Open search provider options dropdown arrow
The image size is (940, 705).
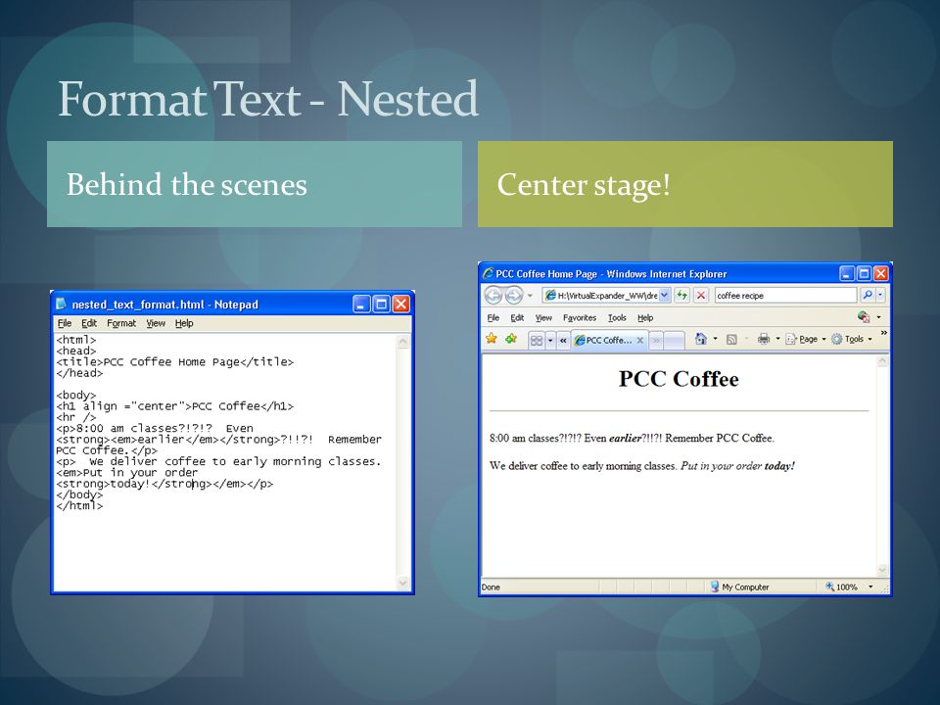(x=880, y=295)
